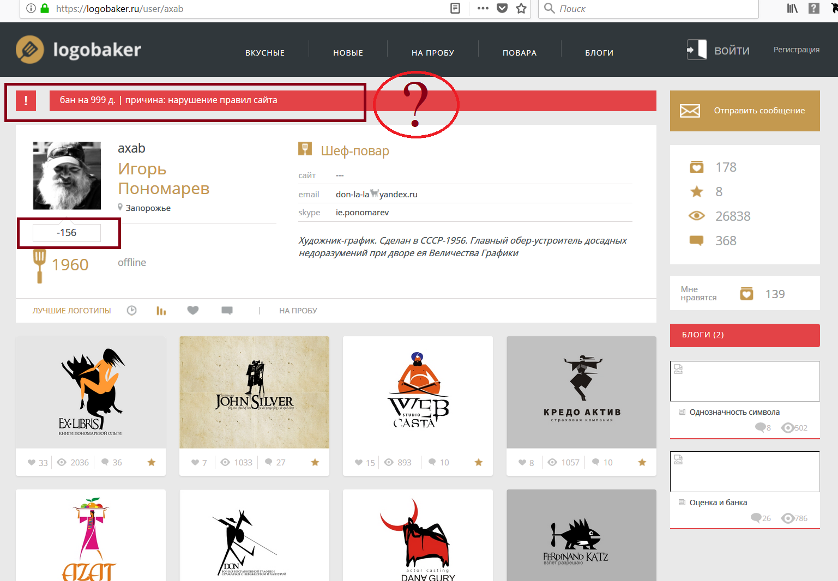Open the ВКУСНЫЕ menu section
Screen dimensions: 838x581
click(x=265, y=53)
